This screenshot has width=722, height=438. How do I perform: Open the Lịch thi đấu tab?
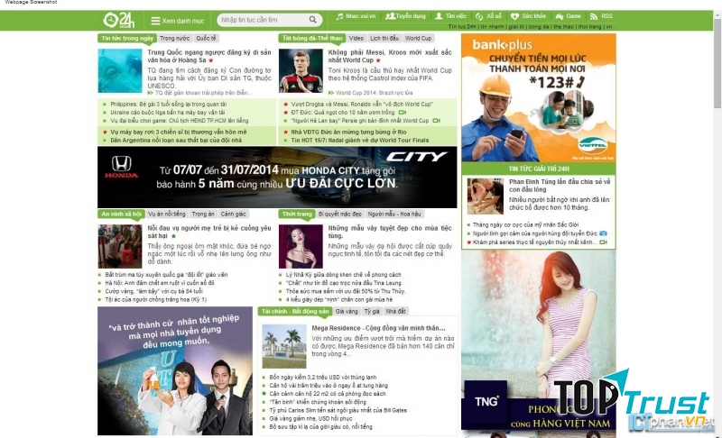click(384, 38)
